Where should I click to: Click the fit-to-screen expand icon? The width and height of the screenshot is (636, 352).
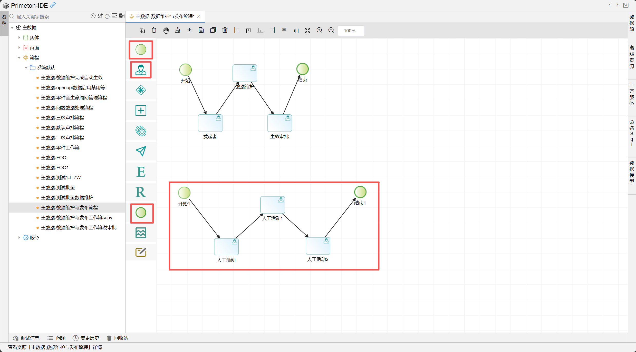[x=307, y=31]
